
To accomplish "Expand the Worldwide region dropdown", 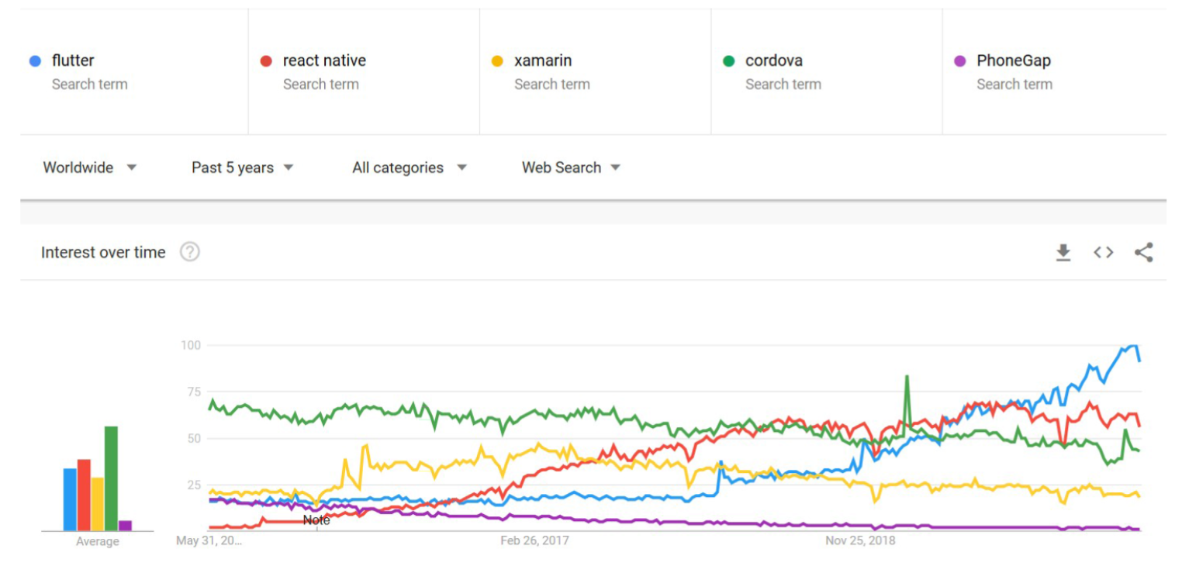I will pyautogui.click(x=90, y=167).
